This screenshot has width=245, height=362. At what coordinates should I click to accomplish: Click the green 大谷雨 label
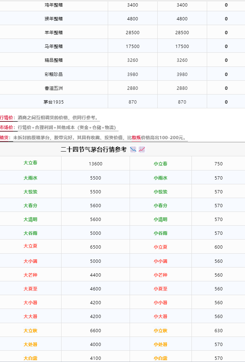click(30, 233)
